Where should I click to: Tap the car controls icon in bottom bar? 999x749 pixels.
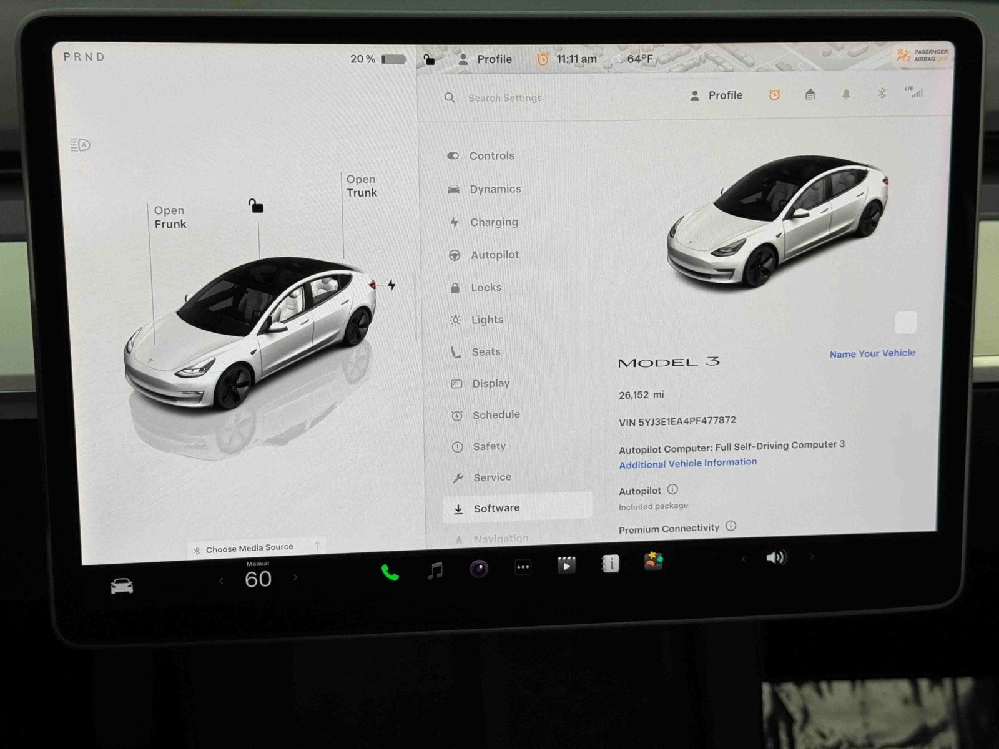click(x=122, y=586)
